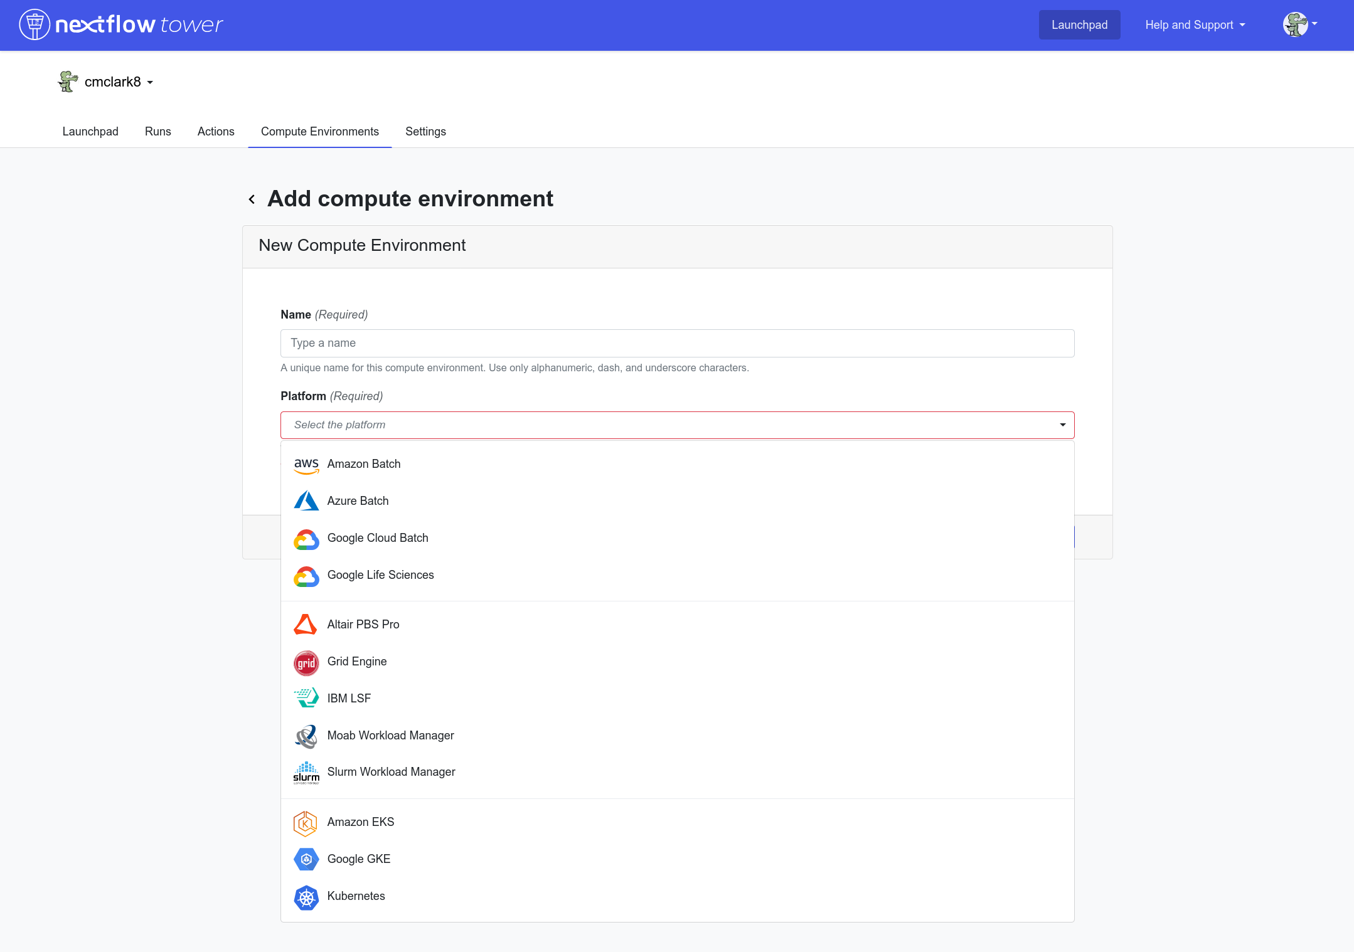Click the Google Life Sciences icon
This screenshot has width=1354, height=952.
pyautogui.click(x=306, y=575)
